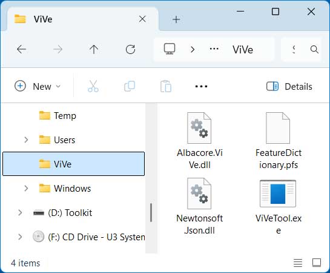Minimize the File Explorer window
Viewport: 330px width, 273px height.
coord(240,12)
